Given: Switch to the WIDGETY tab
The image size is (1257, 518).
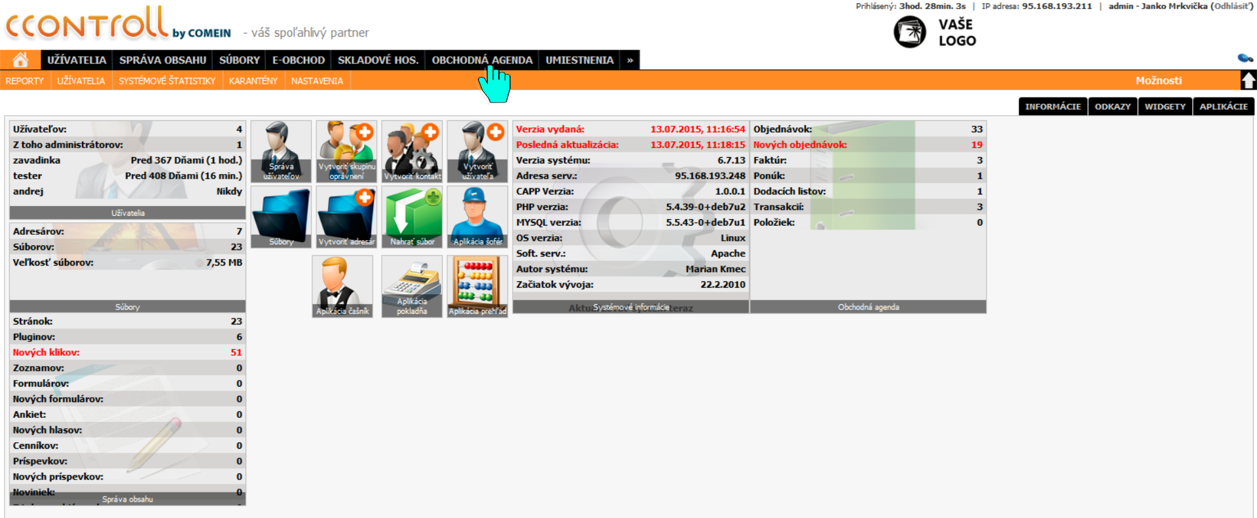Looking at the screenshot, I should pyautogui.click(x=1165, y=107).
